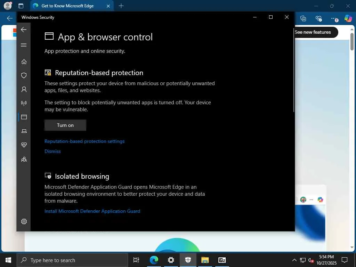This screenshot has height=267, width=356.
Task: Go back in Windows Security
Action: (x=24, y=30)
